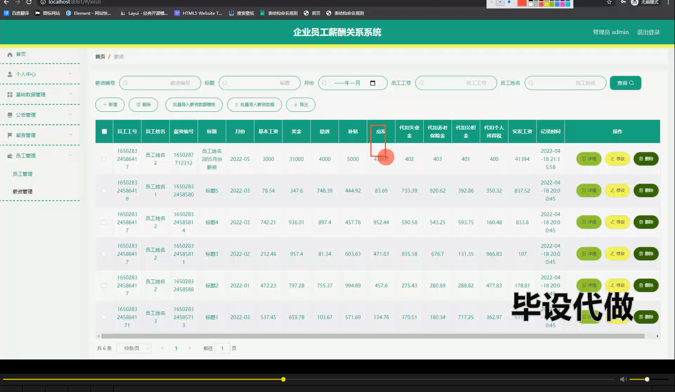675x392 pixels.
Task: Click 修改 for the 标题3 row
Action: 618,254
